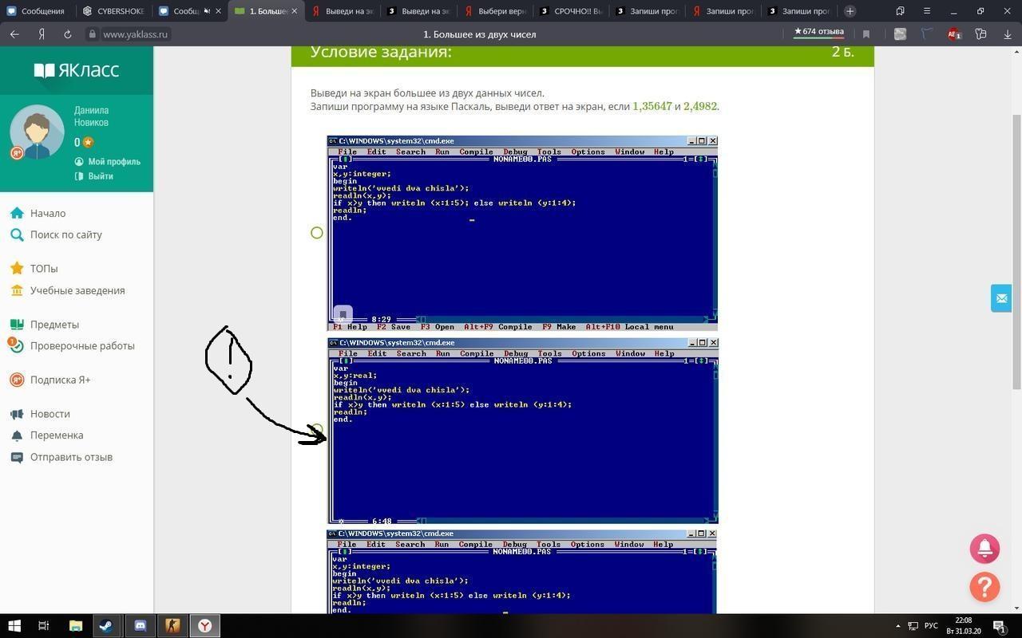Image resolution: width=1022 pixels, height=638 pixels.
Task: Select the first answer option with x,y:integer
Action: [x=317, y=233]
